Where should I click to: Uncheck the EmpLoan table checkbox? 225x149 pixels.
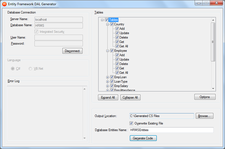coord(112,77)
